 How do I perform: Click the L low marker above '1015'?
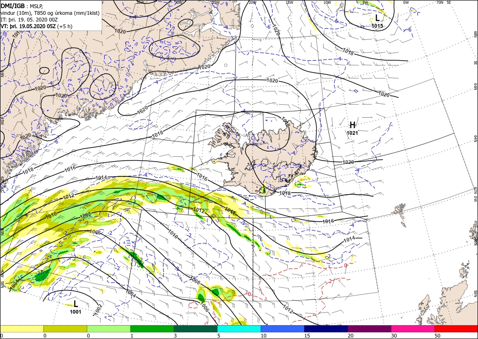click(x=378, y=18)
